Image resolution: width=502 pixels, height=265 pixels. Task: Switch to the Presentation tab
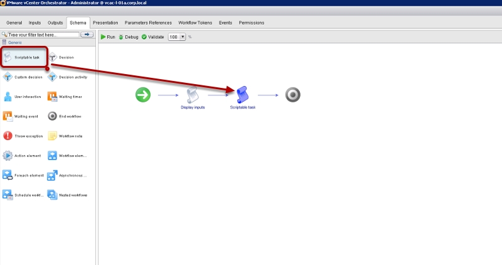pyautogui.click(x=105, y=23)
